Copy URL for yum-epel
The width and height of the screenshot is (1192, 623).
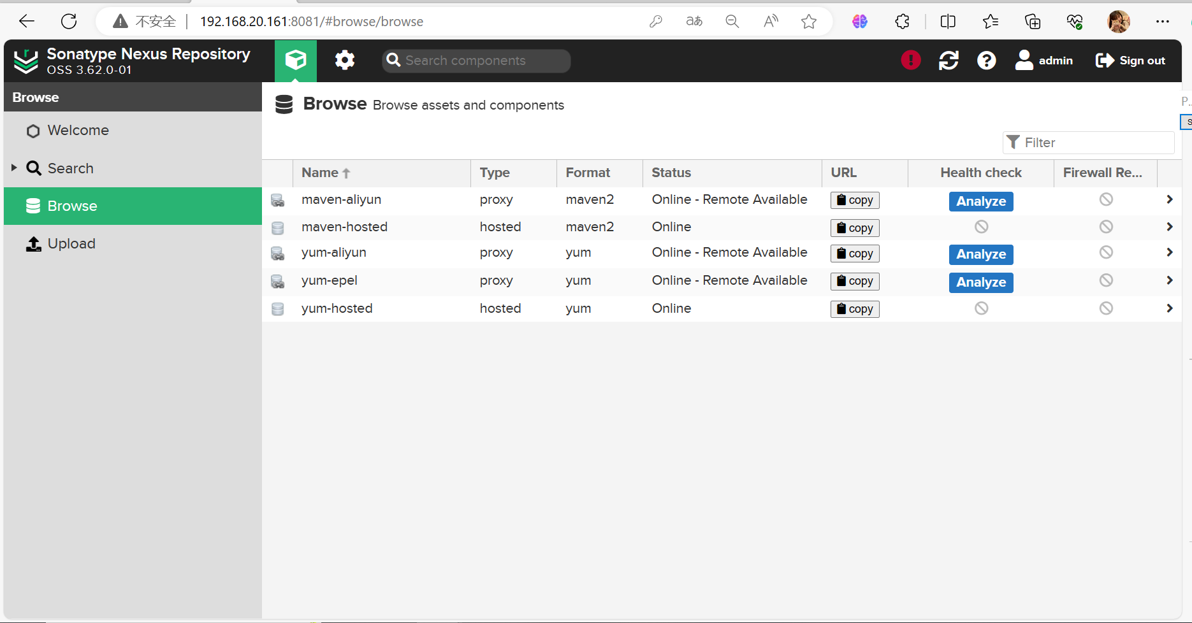pyautogui.click(x=855, y=281)
